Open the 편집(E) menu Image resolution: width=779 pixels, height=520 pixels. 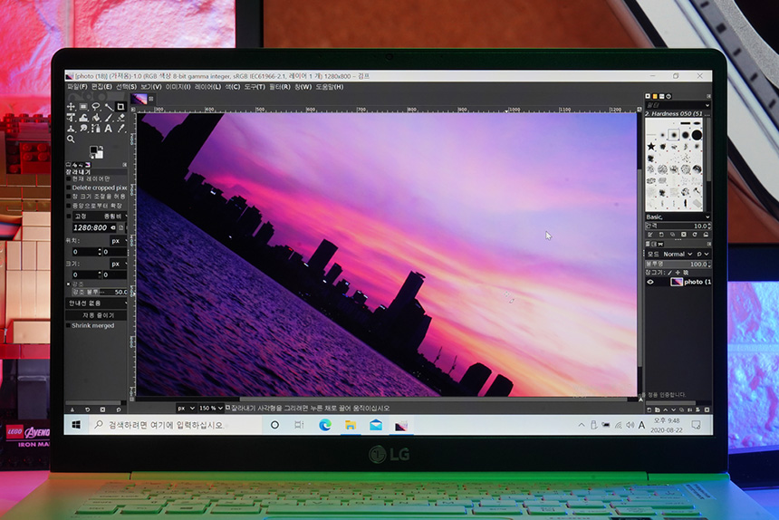(101, 87)
